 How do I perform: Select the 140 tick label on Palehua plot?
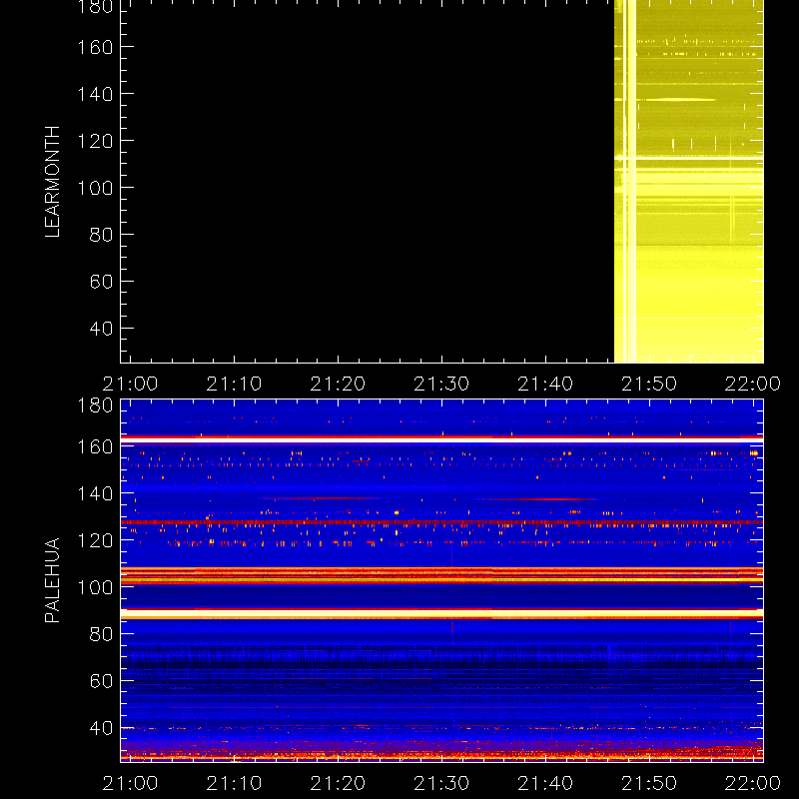95,493
